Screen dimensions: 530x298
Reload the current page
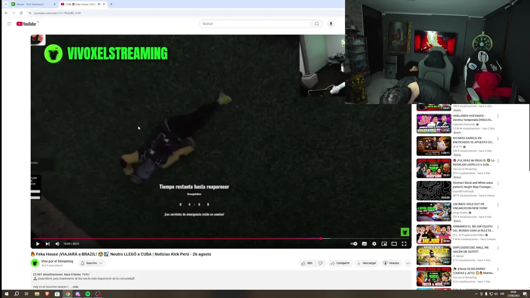pyautogui.click(x=21, y=13)
